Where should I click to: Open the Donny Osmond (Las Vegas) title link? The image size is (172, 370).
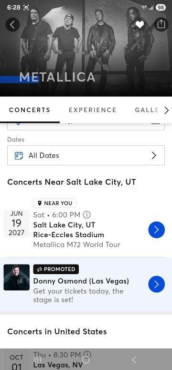[x=81, y=281]
